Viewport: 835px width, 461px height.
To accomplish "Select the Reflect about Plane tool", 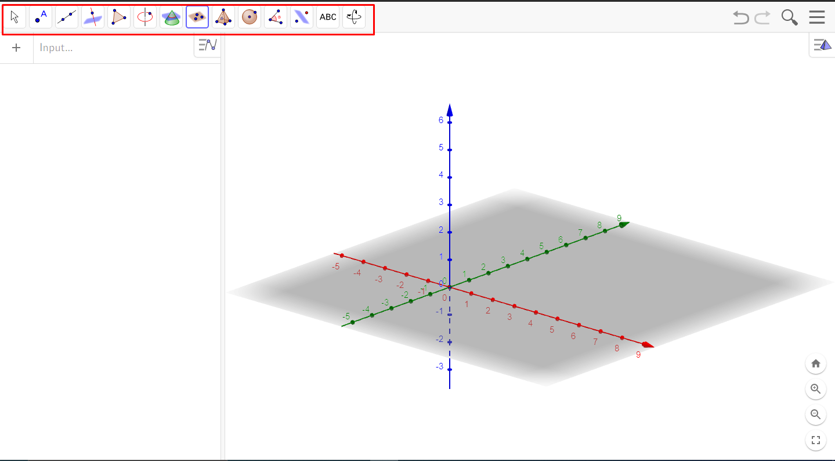I will [301, 17].
